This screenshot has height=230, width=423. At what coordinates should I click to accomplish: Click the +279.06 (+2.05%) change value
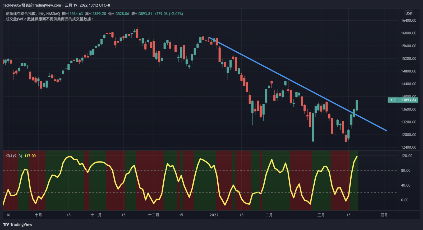coord(169,14)
